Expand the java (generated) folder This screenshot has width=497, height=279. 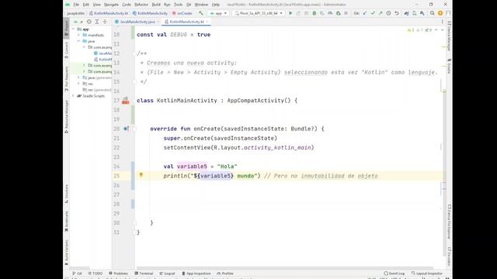point(78,77)
